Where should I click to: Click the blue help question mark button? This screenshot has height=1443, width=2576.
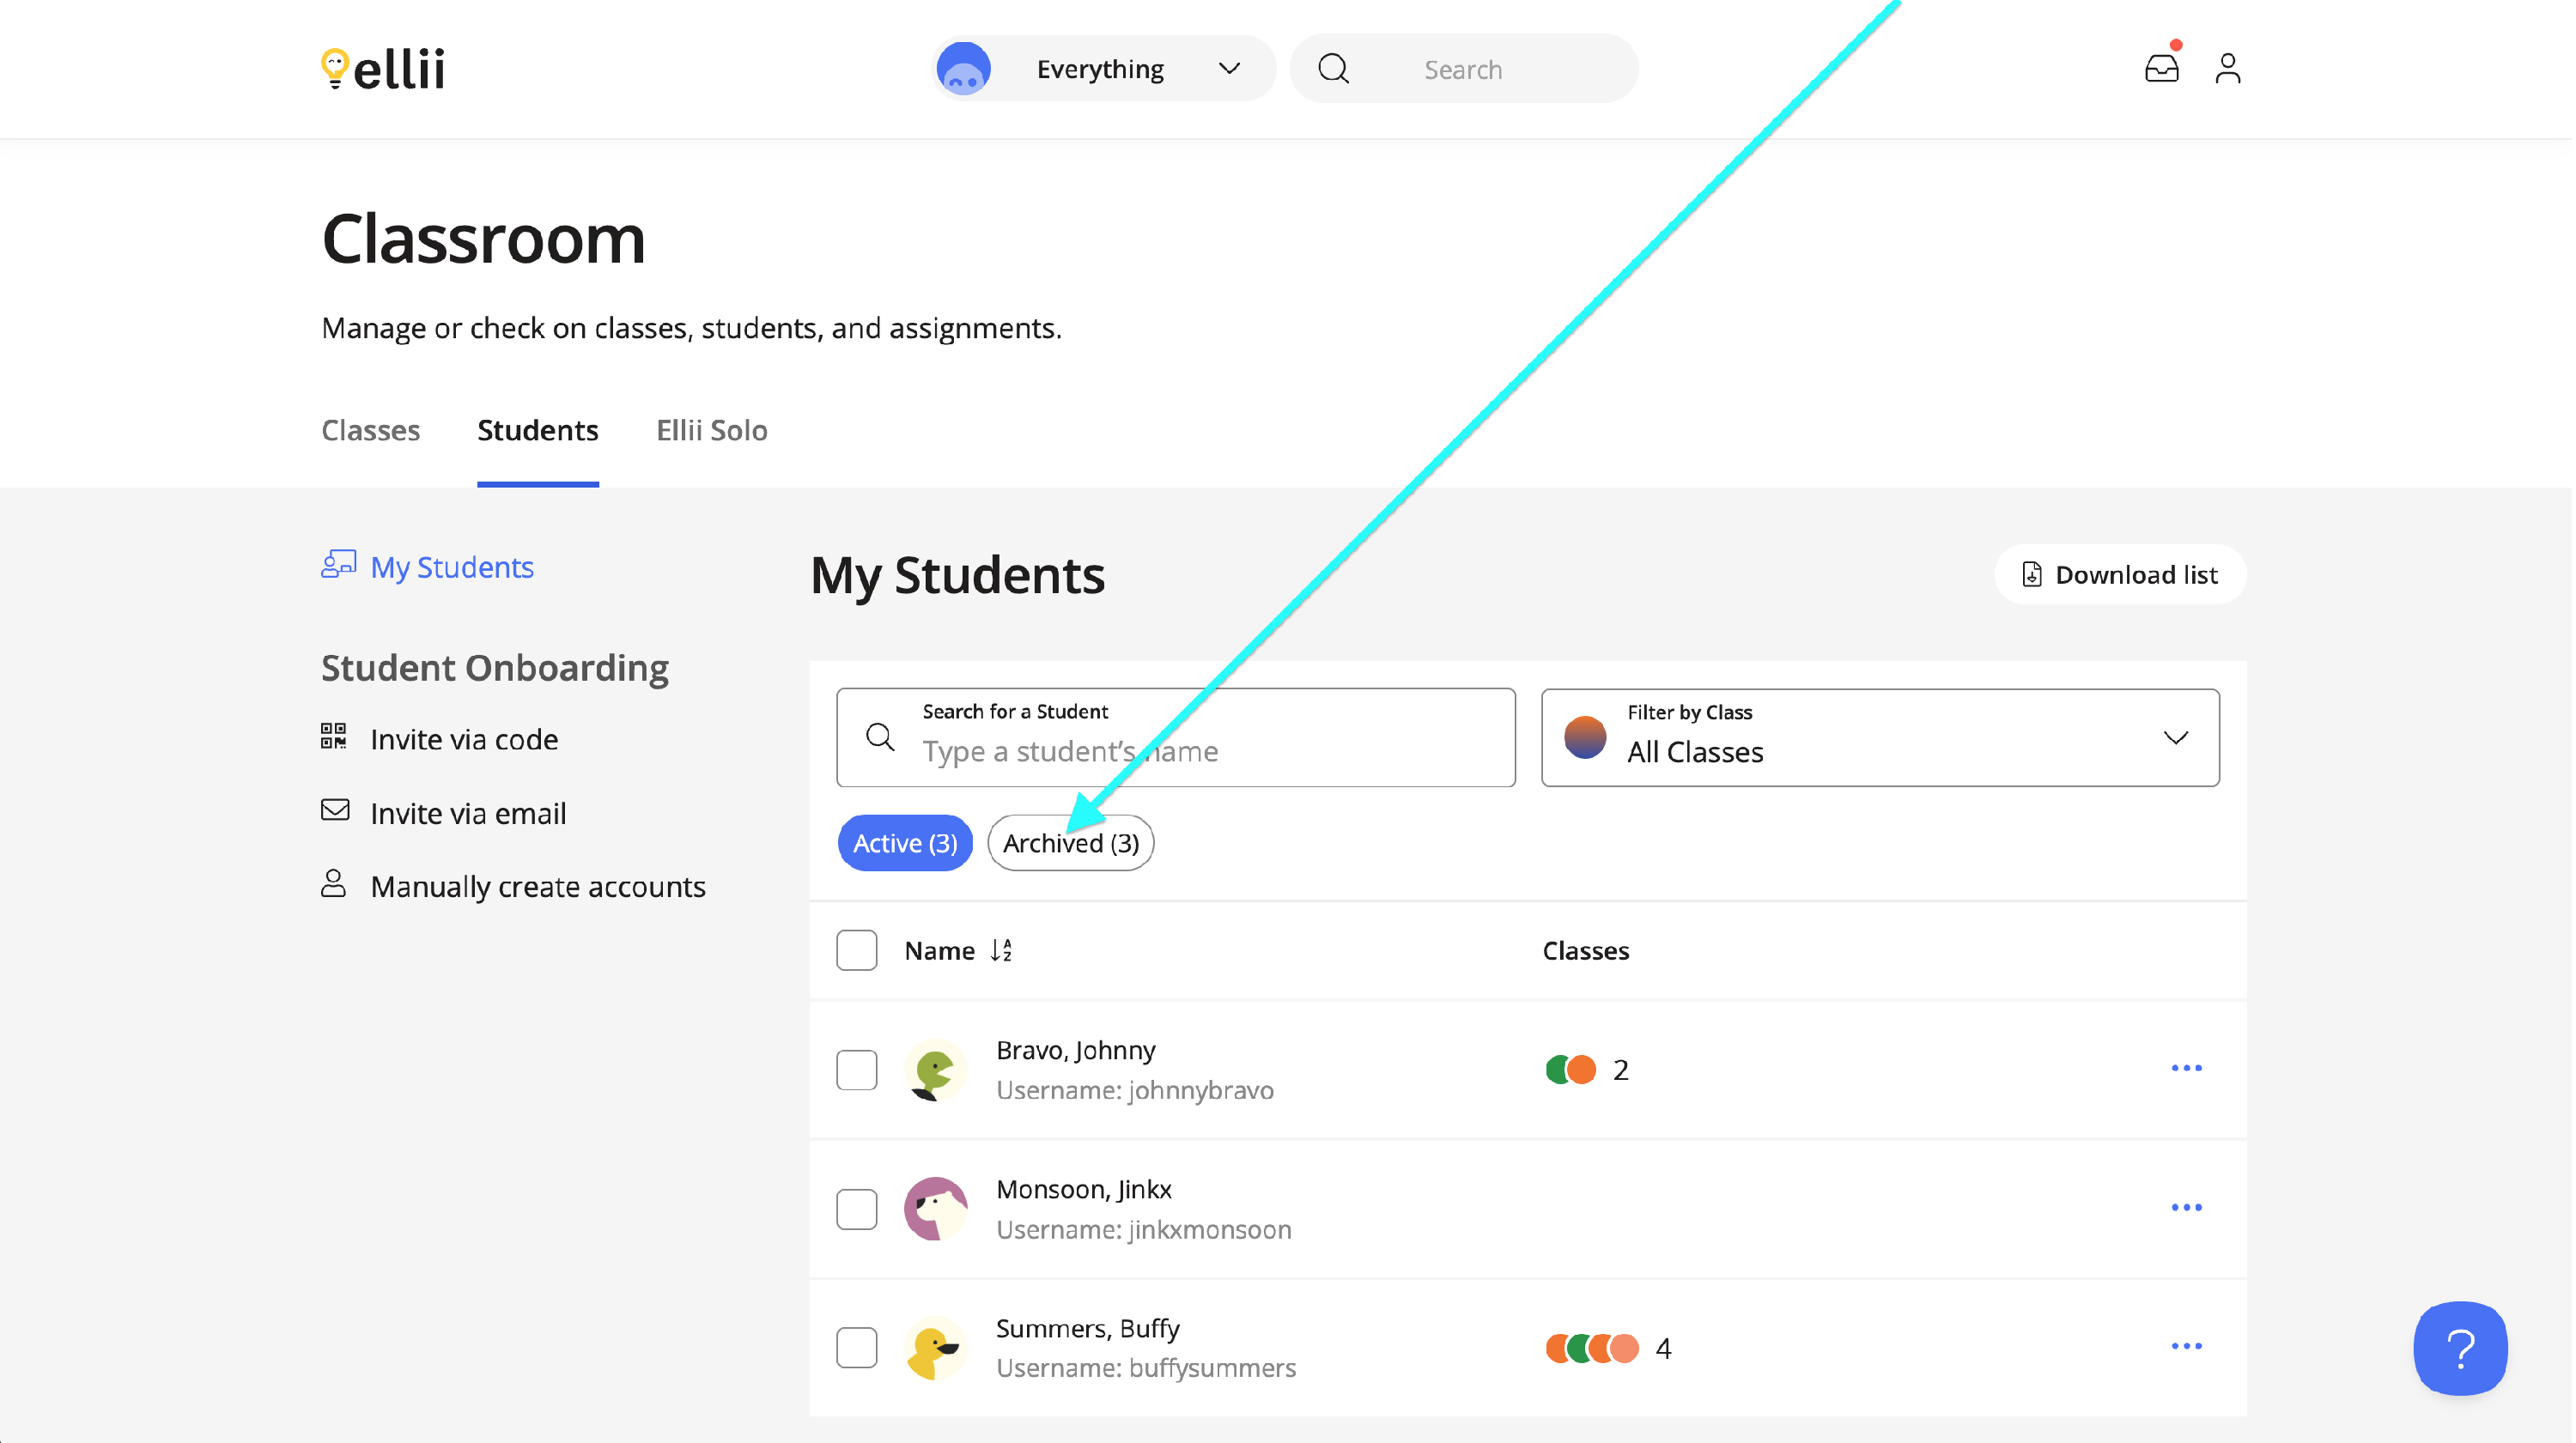click(2459, 1347)
